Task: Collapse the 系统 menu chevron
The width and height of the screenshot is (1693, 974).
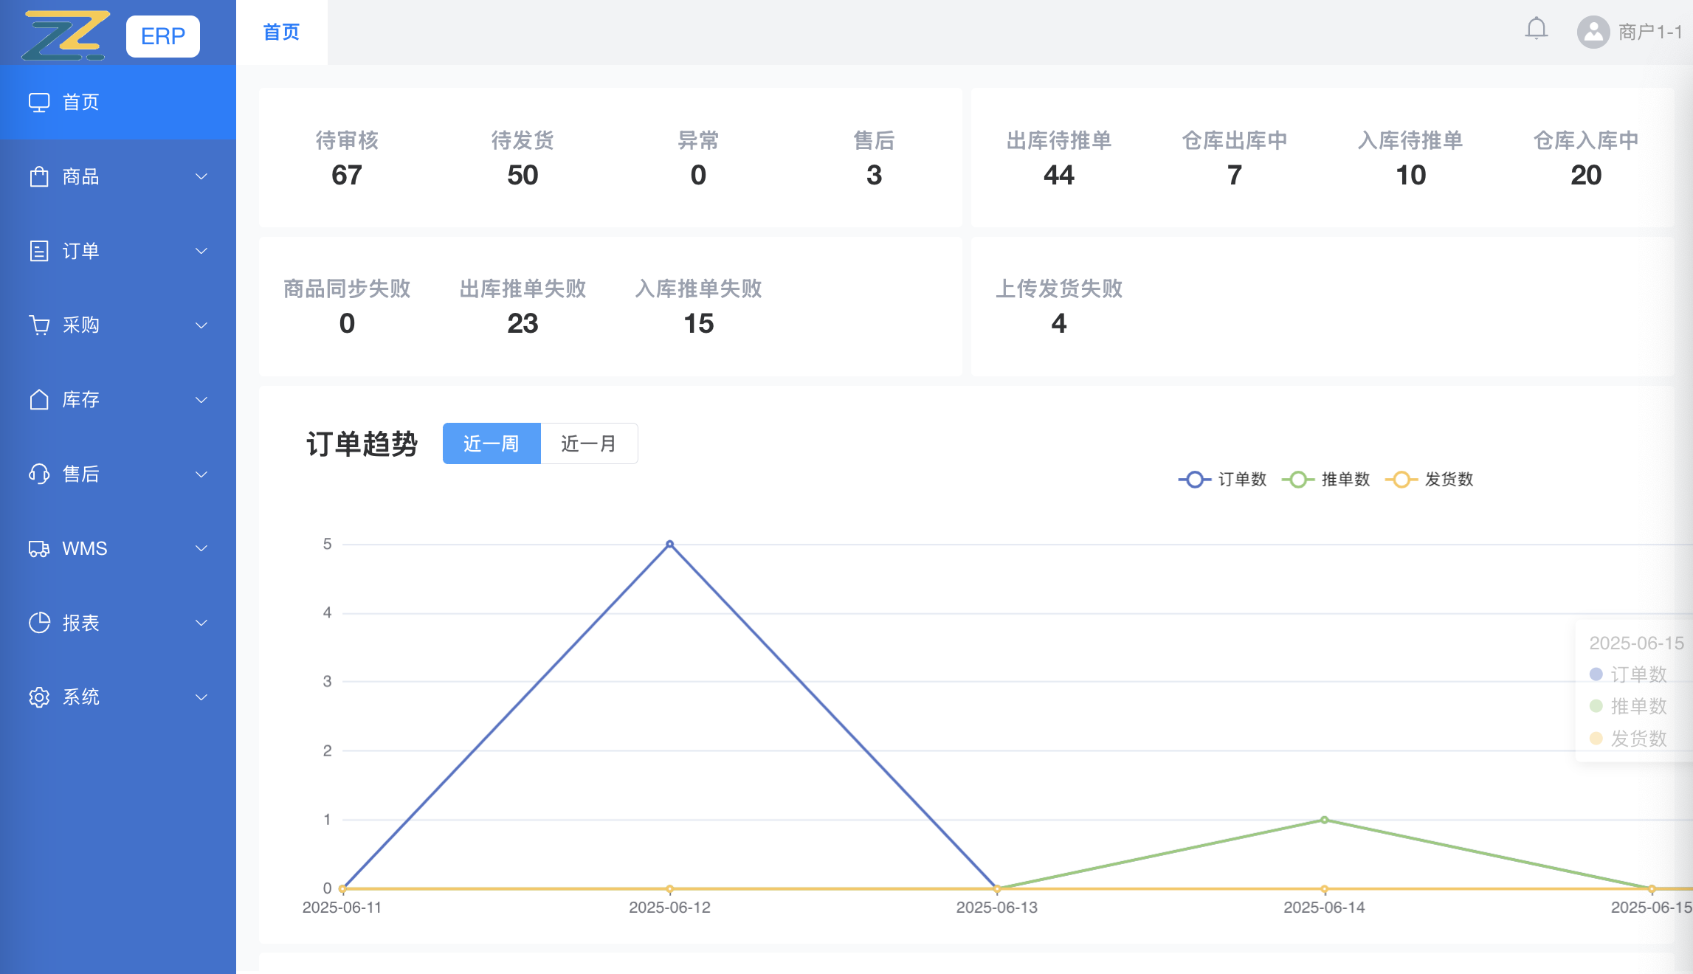Action: [201, 697]
